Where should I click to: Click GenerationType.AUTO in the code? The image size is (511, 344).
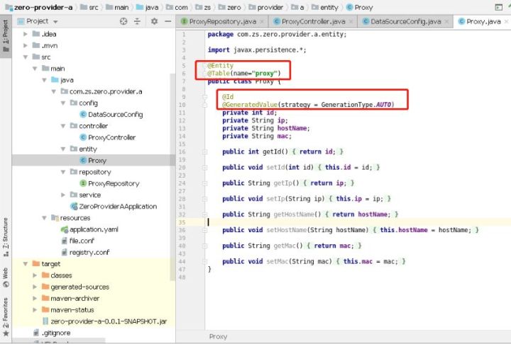(x=356, y=105)
